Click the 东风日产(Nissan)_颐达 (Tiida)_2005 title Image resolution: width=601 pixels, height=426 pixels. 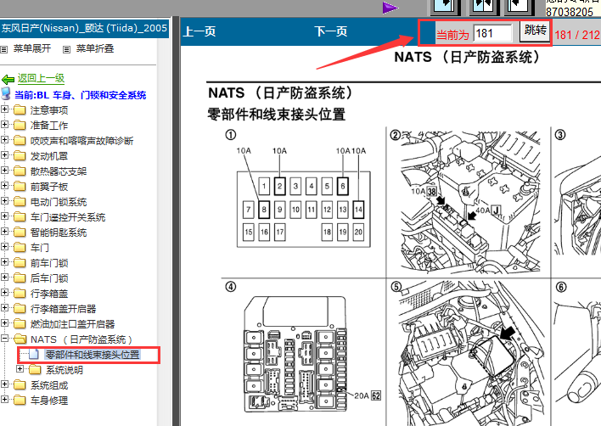coord(84,28)
